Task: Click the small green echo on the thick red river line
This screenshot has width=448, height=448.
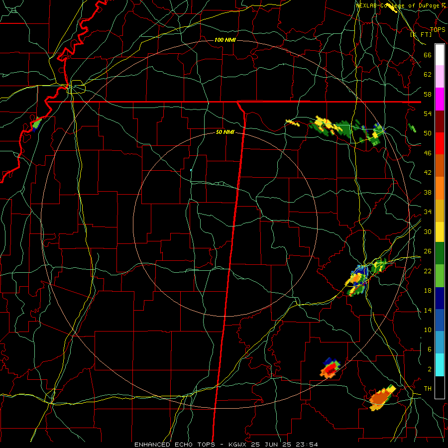Action: point(36,124)
